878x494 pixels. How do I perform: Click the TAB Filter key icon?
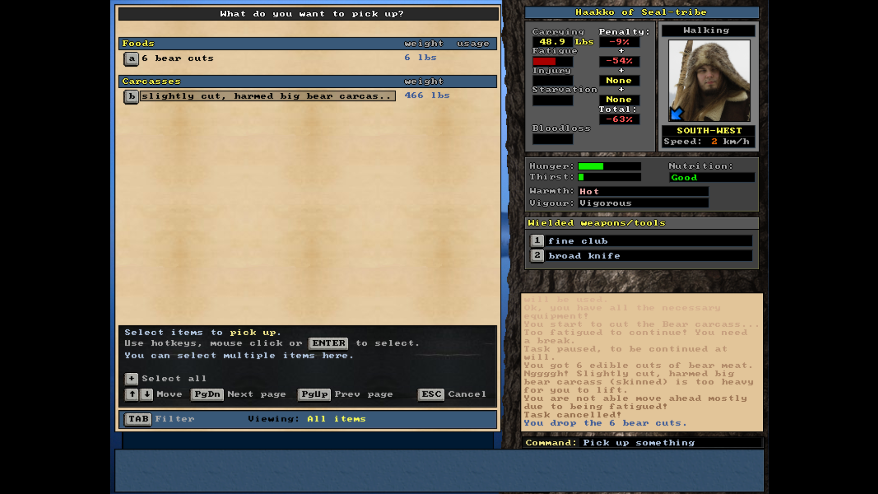click(138, 419)
